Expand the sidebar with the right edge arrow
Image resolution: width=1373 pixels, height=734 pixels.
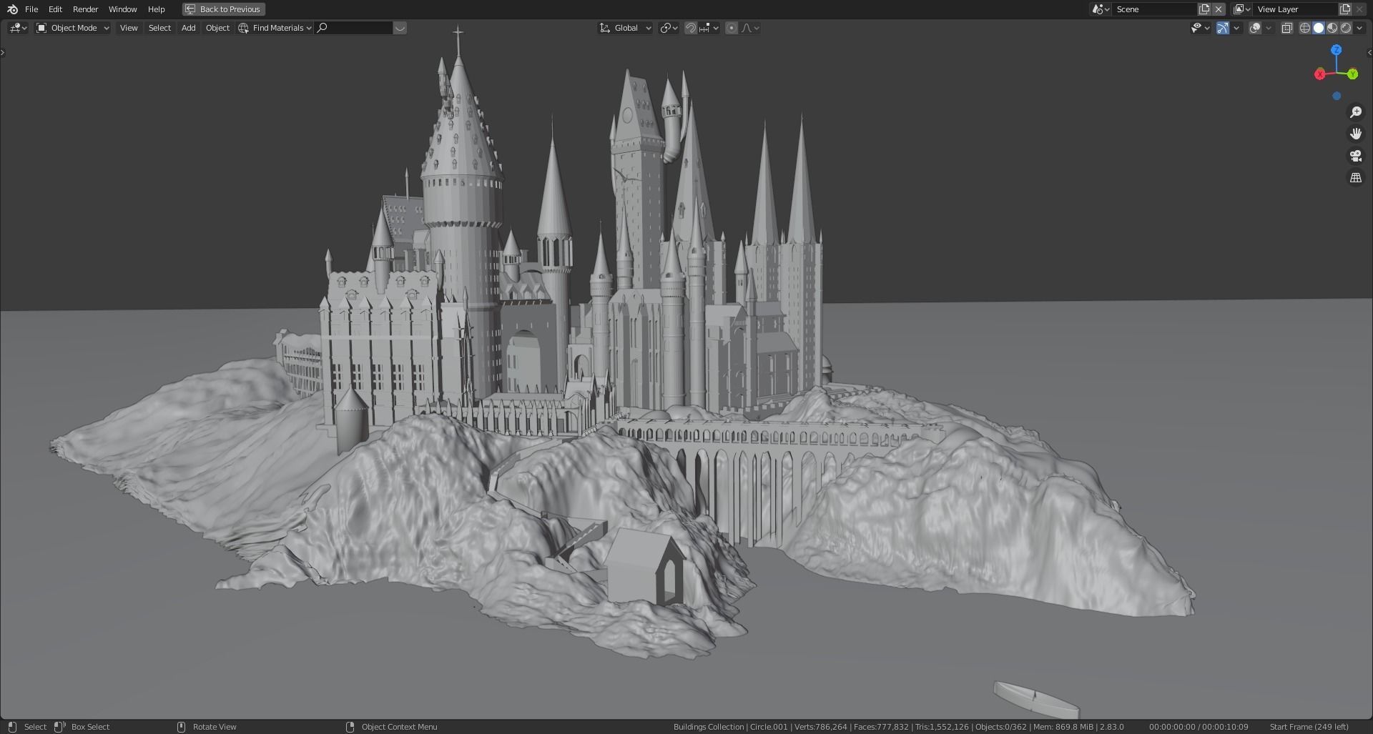pyautogui.click(x=1369, y=52)
